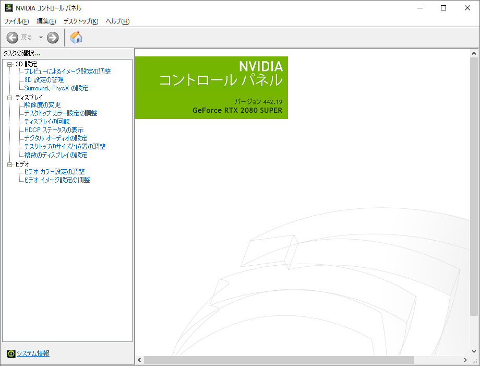Select 複数のディスプレイの設定 task
The width and height of the screenshot is (480, 366).
click(x=56, y=155)
